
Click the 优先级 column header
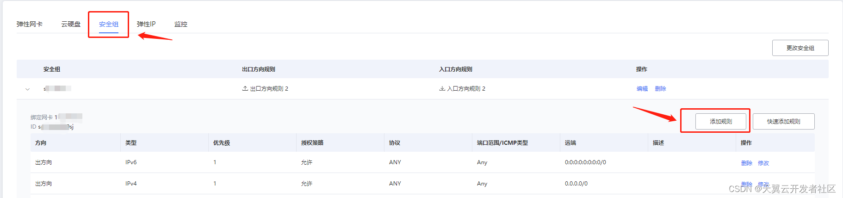coord(222,143)
